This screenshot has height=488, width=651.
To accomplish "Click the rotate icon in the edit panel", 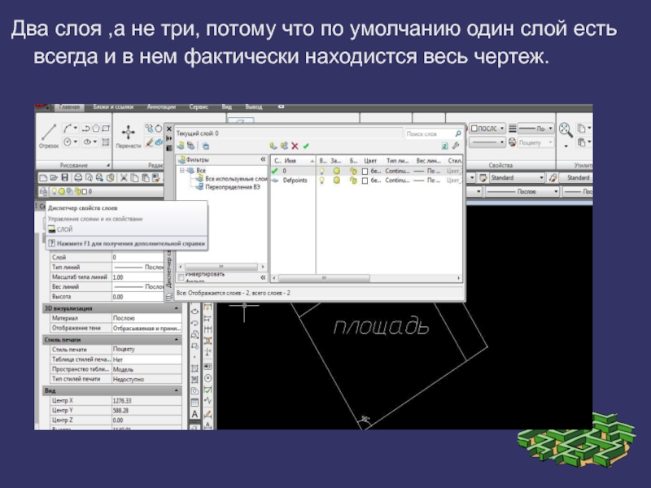I will tap(159, 129).
